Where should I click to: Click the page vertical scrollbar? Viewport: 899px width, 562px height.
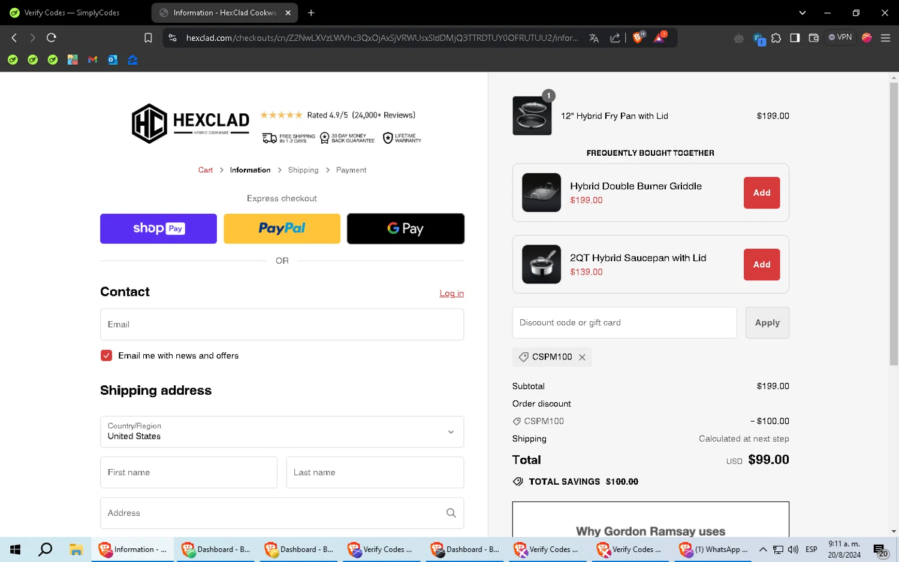894,223
